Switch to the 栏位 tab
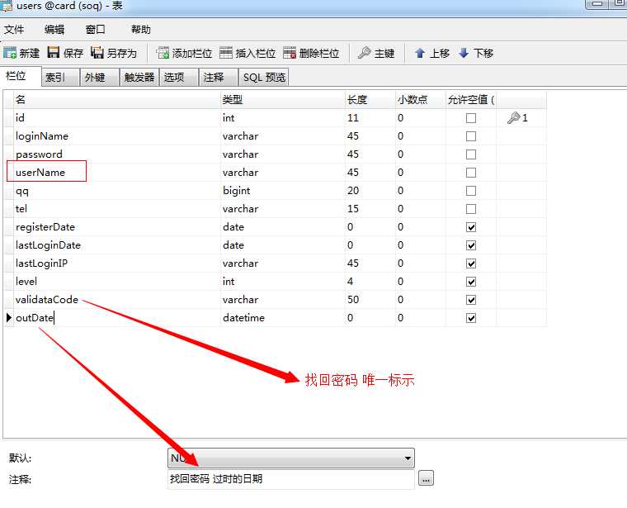The width and height of the screenshot is (627, 508). 20,76
